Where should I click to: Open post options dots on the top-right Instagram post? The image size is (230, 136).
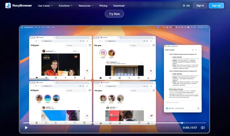(x=142, y=63)
